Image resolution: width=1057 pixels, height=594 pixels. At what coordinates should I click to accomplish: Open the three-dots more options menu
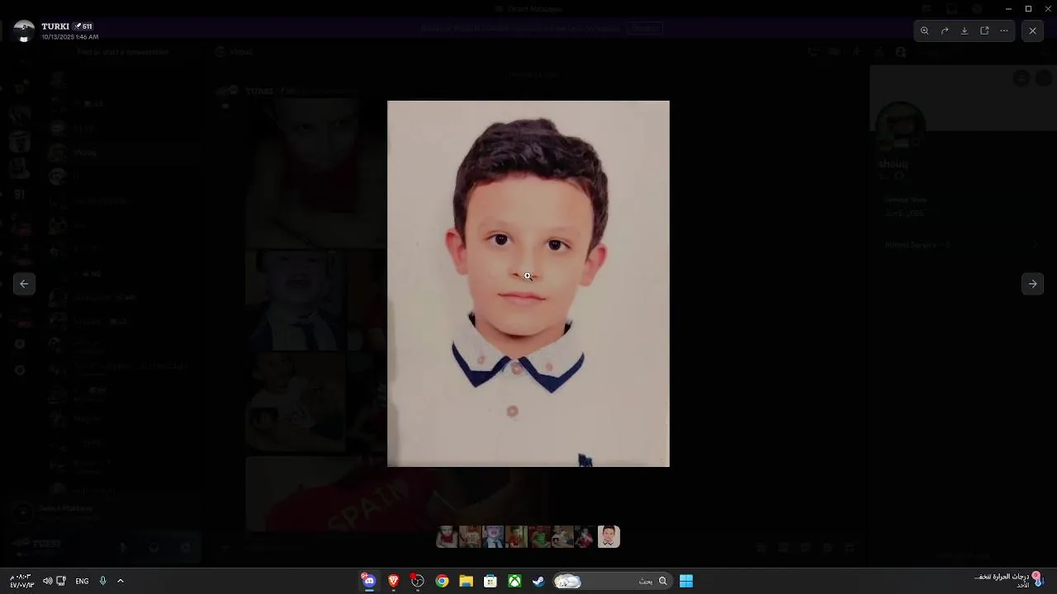1004,31
